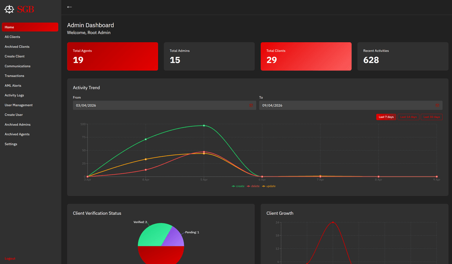Image resolution: width=452 pixels, height=264 pixels.
Task: Open the To date calendar picker icon
Action: click(437, 105)
